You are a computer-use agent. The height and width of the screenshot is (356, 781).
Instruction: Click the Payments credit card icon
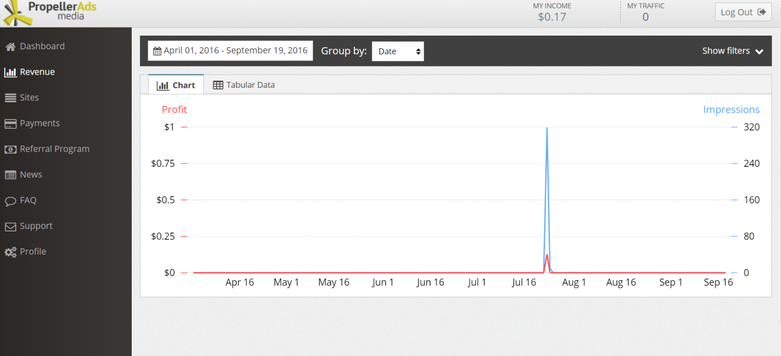point(10,124)
